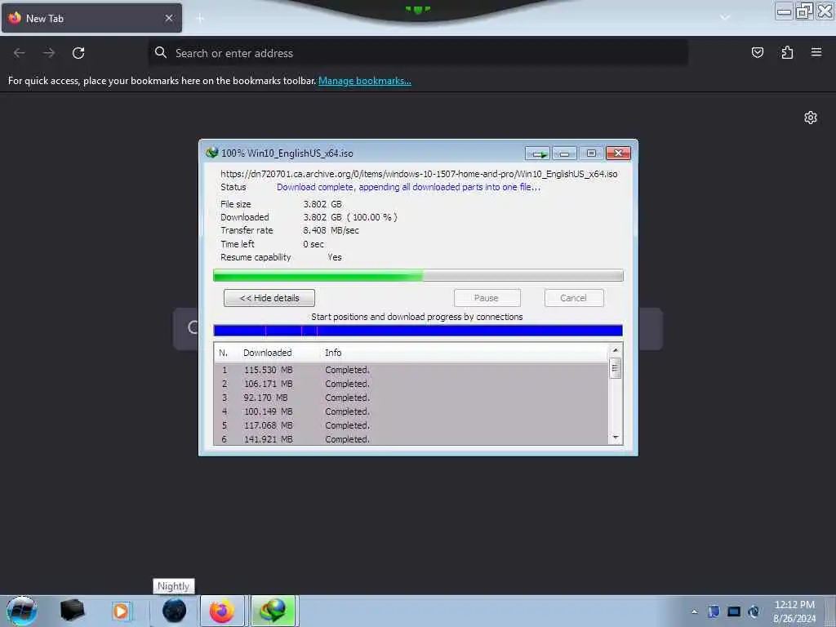Switch to Internet Download Manager taskbar icon
The height and width of the screenshot is (627, 836).
coord(273,611)
